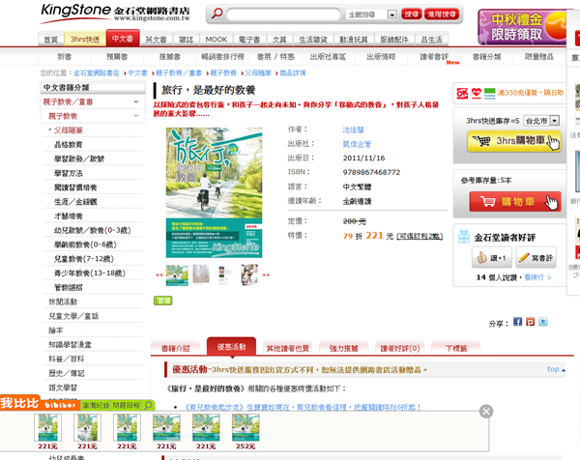
Task: Click the 讚+1 like button
Action: tap(492, 257)
